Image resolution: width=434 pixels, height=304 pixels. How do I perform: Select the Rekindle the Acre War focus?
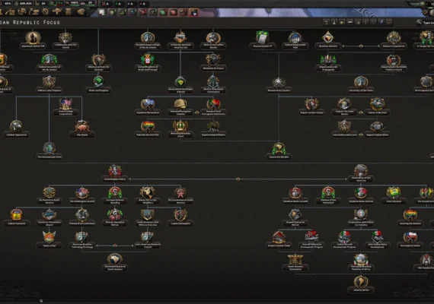148,129
